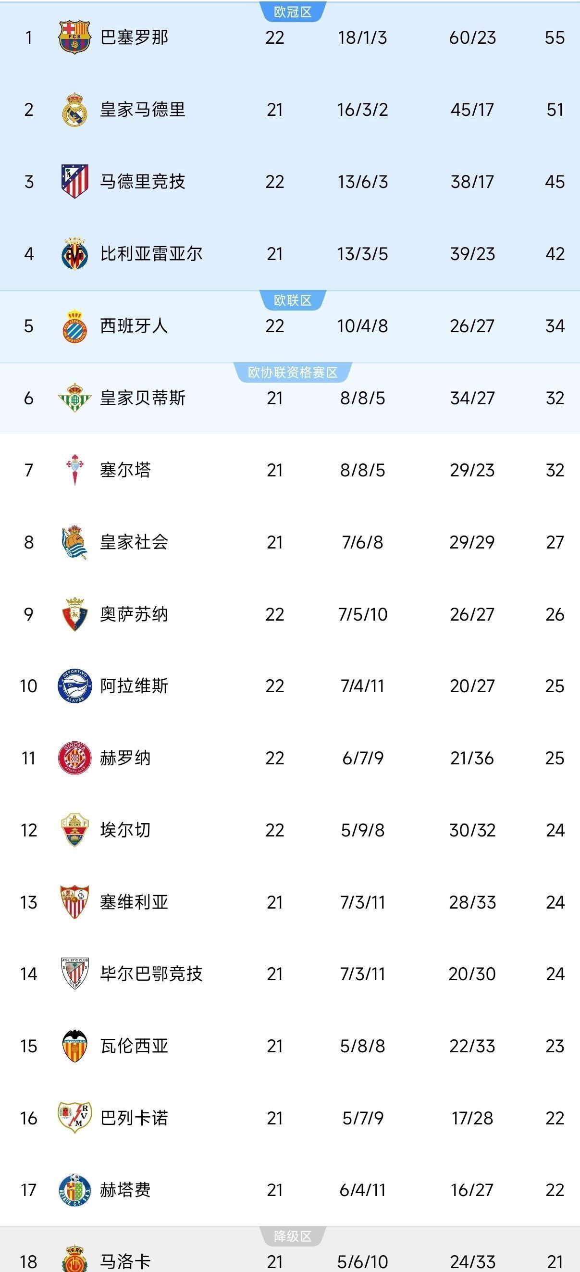Viewport: 580px width, 1272px height.
Task: Tap the Atlético Madrid club crest
Action: tap(74, 181)
